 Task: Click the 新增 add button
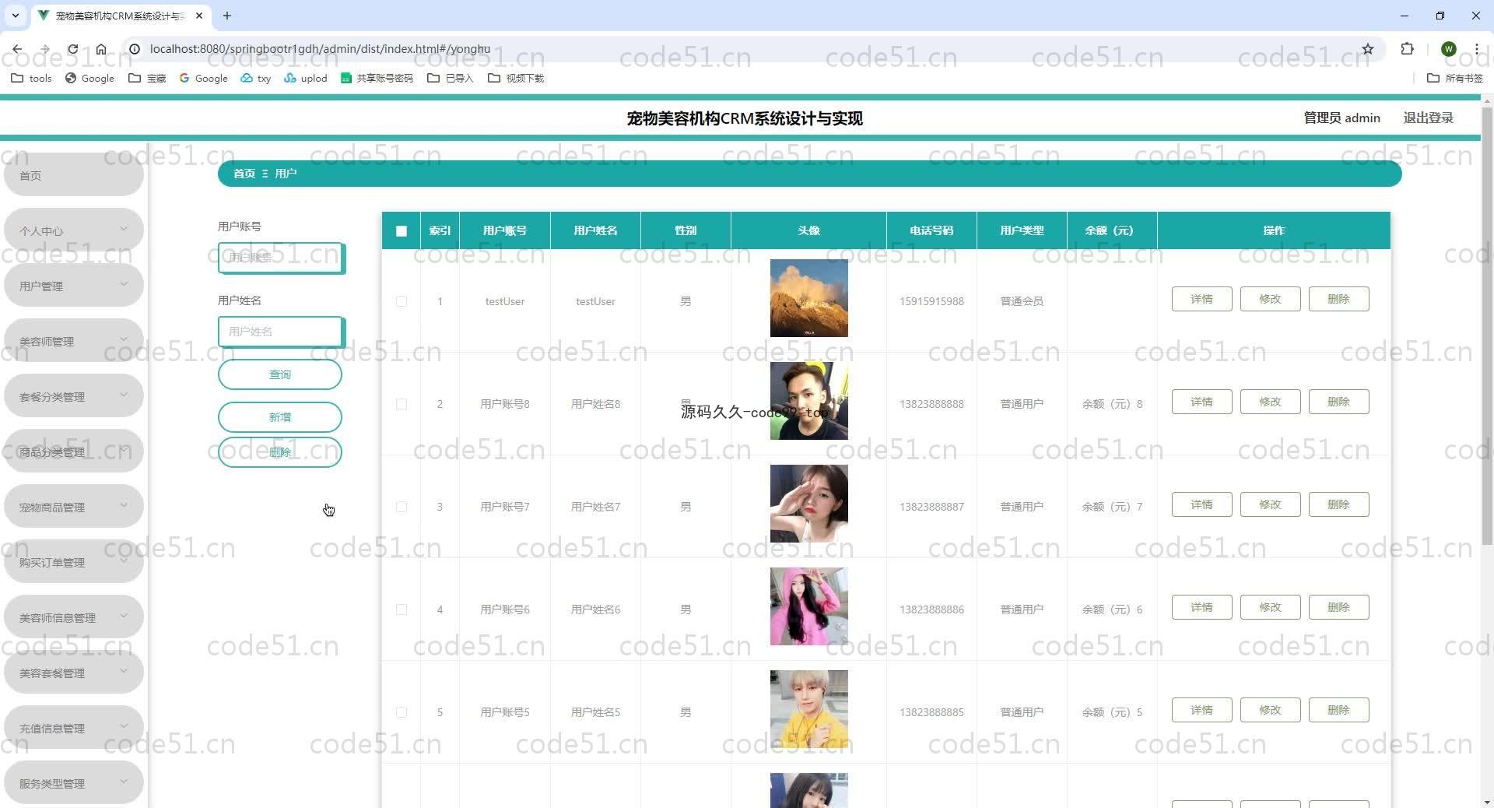280,417
